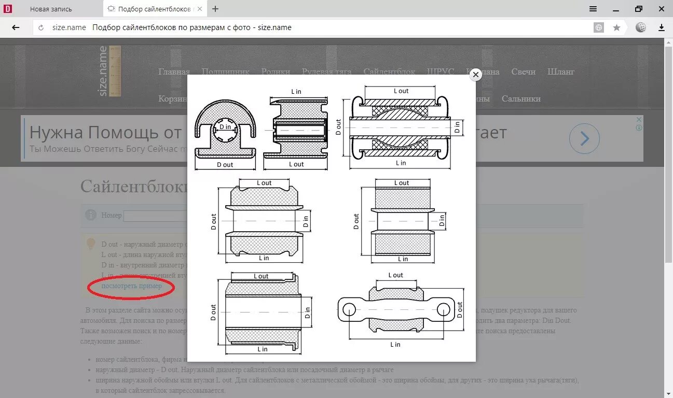The height and width of the screenshot is (398, 673).
Task: Open the downloads arrow icon
Action: 662,27
